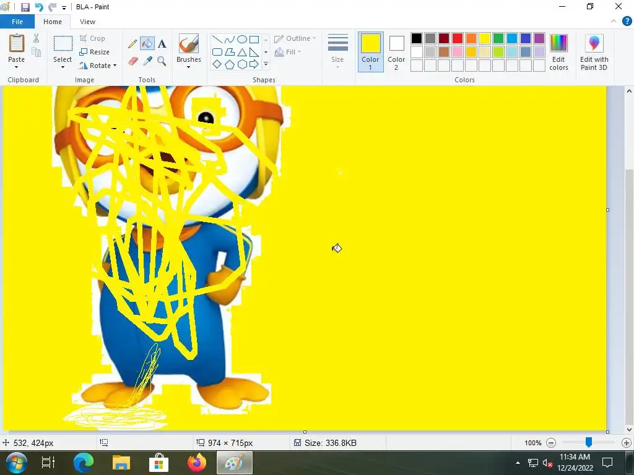
Task: Choose the Pentagon shape
Action: point(229,64)
